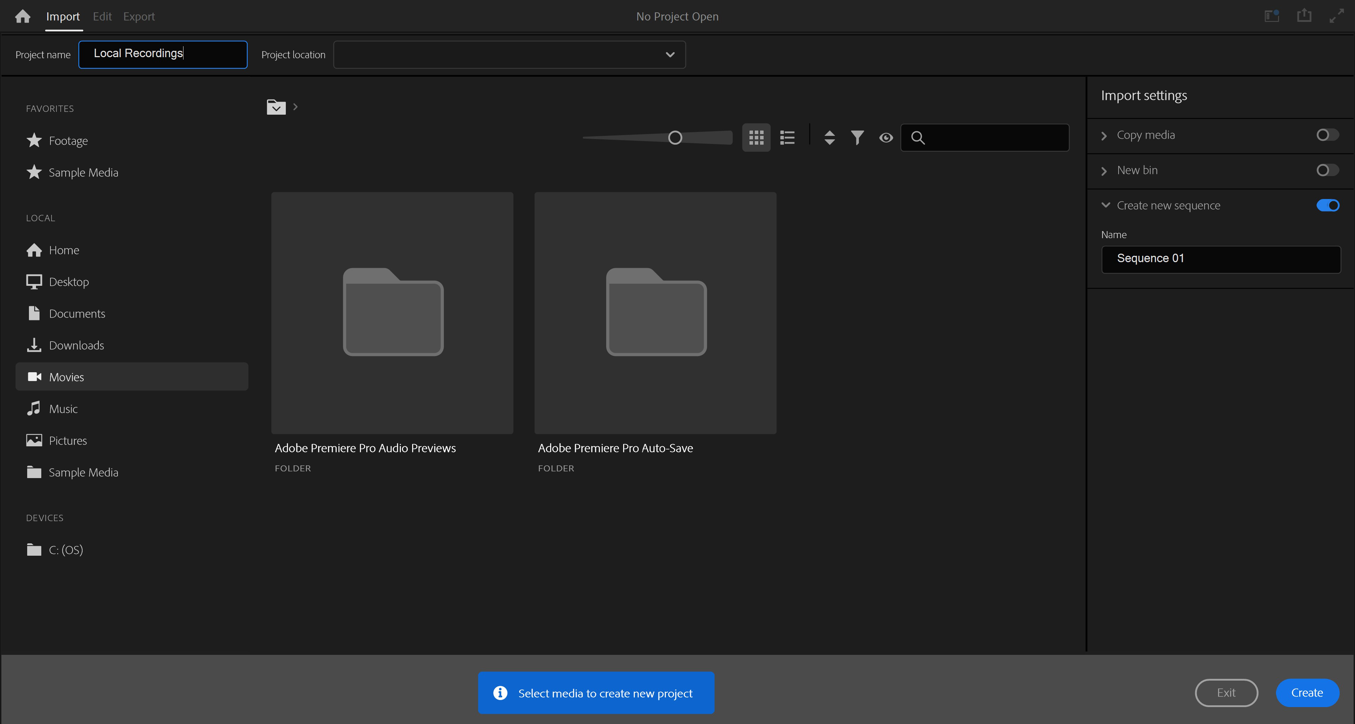The height and width of the screenshot is (724, 1355).
Task: Open the folder path dropdown in breadcrumb
Action: click(276, 107)
